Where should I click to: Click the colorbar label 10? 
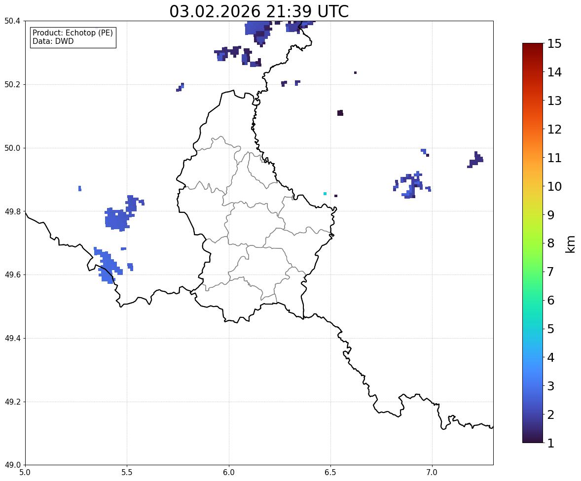[x=554, y=186]
